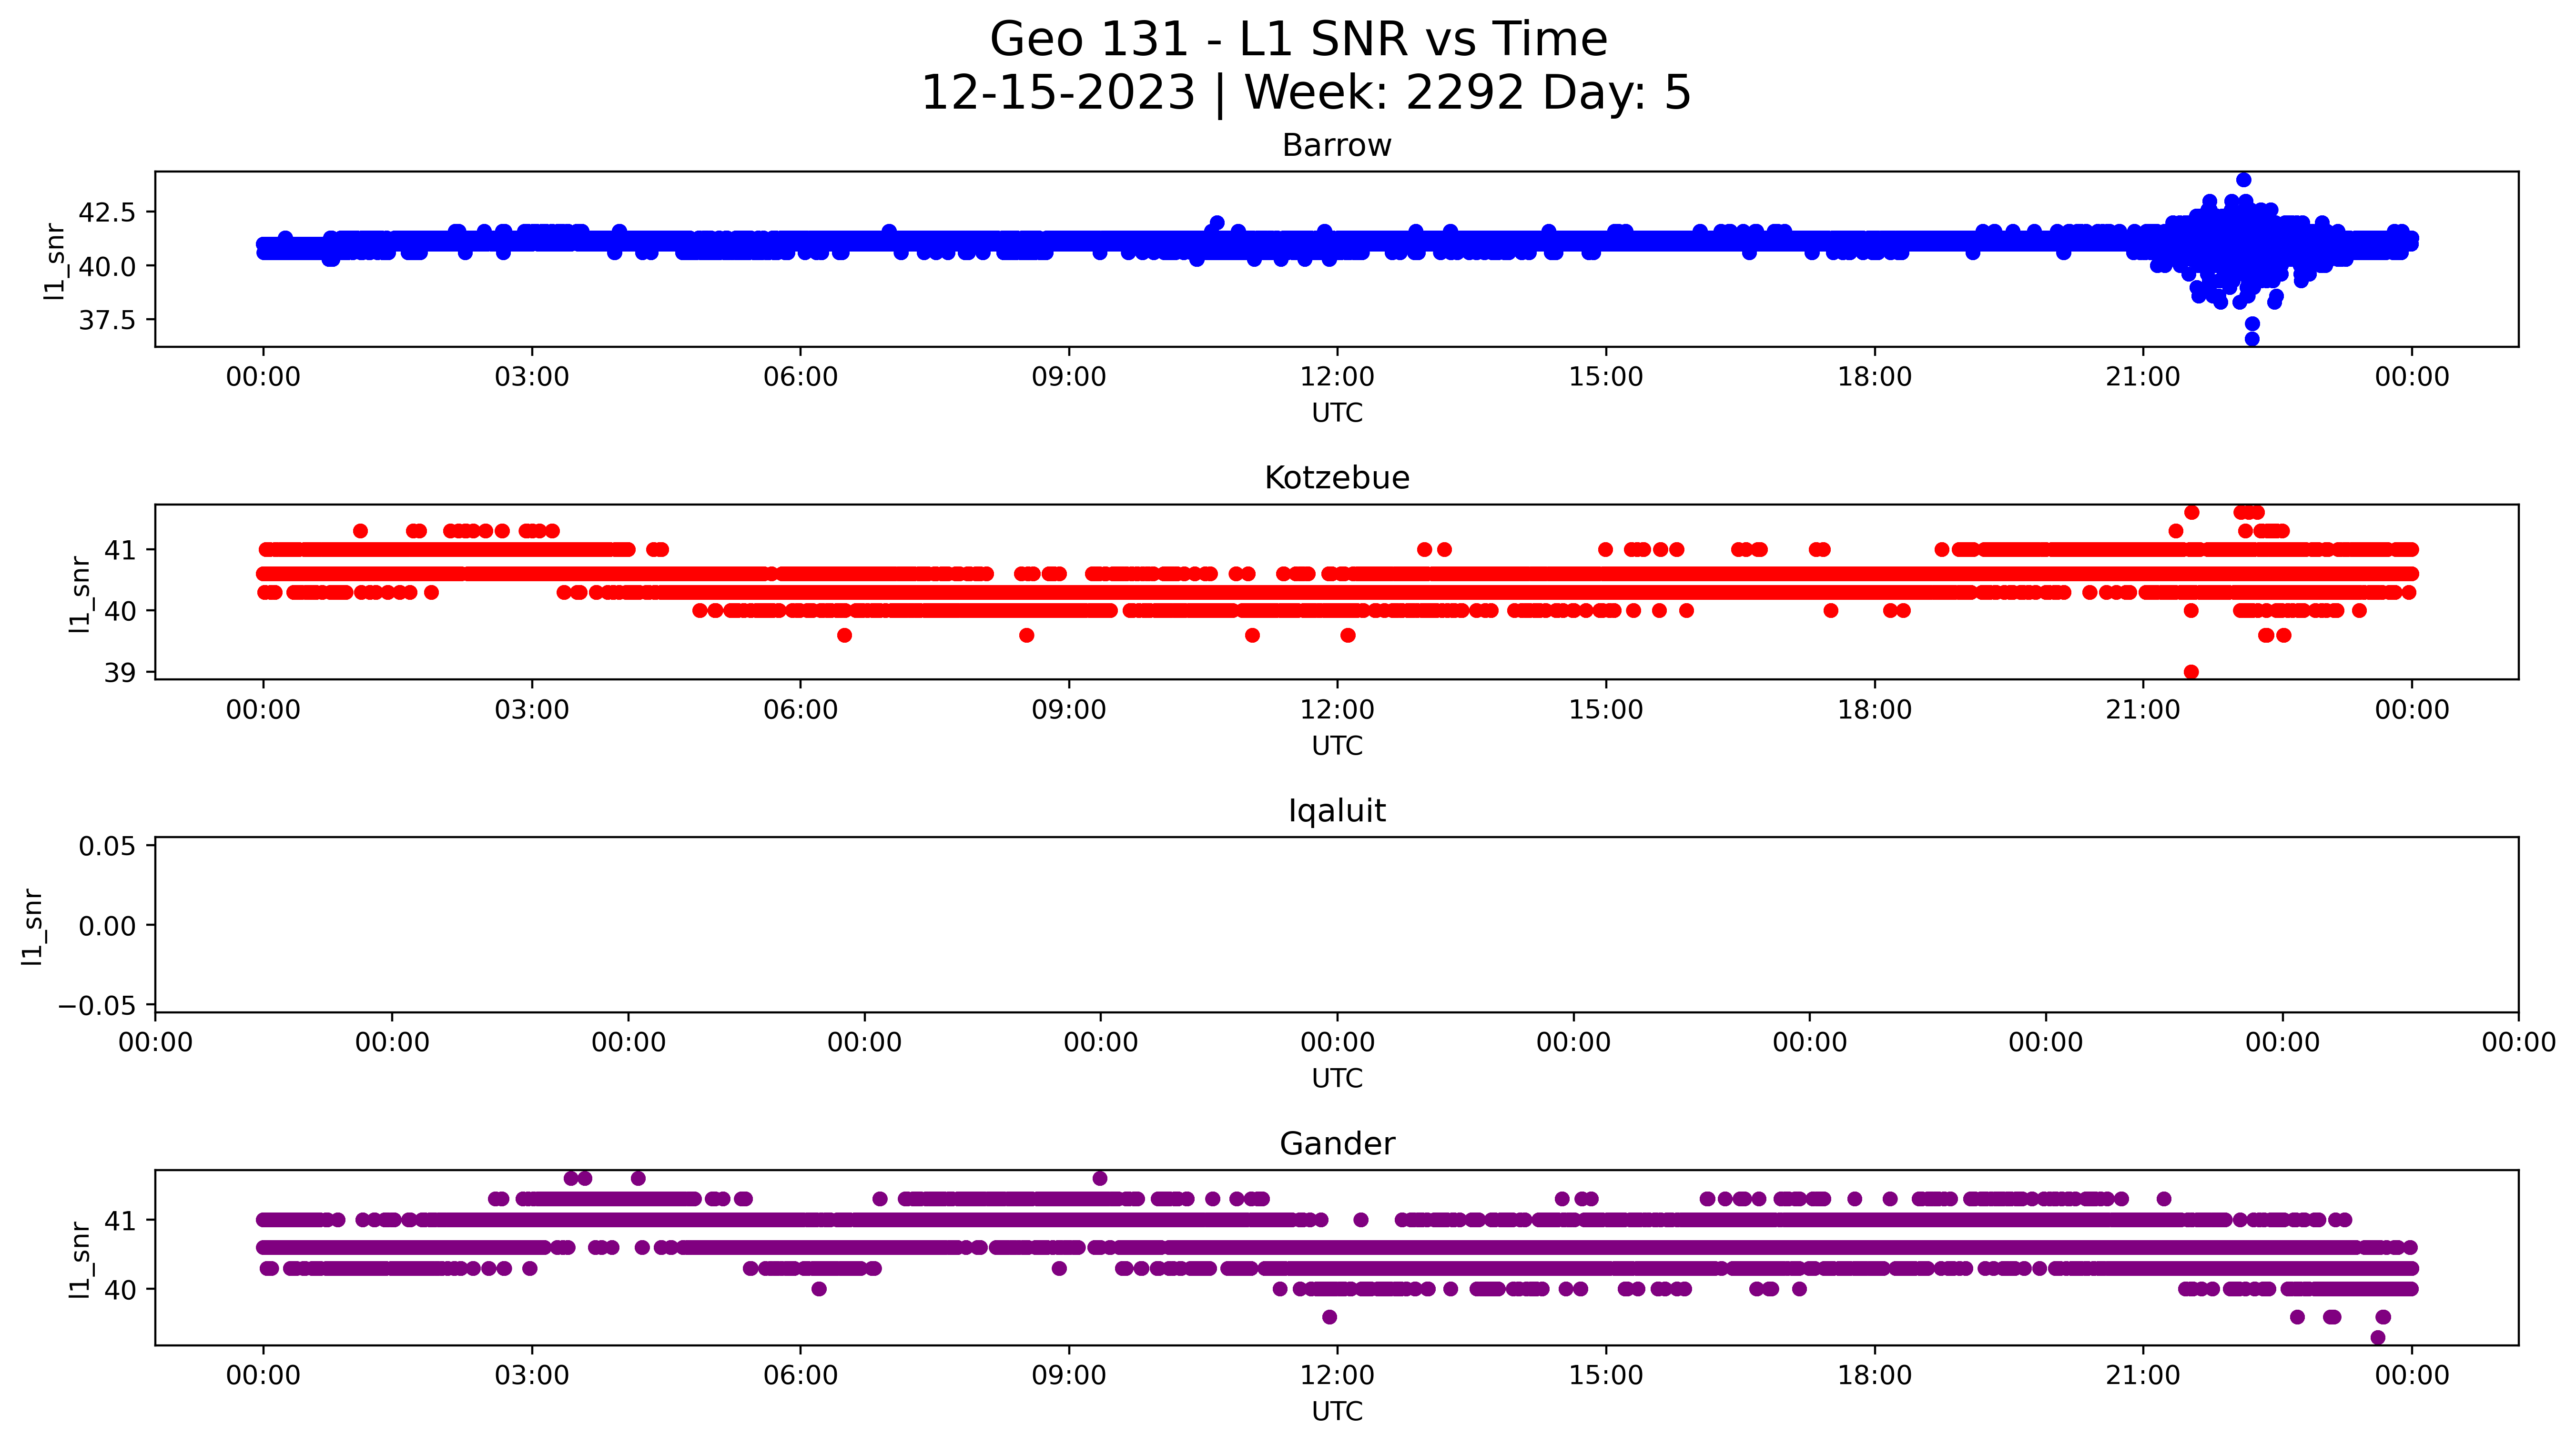
Task: Click the '18:00' x-tick on Kotzebue plot
Action: (x=1874, y=710)
